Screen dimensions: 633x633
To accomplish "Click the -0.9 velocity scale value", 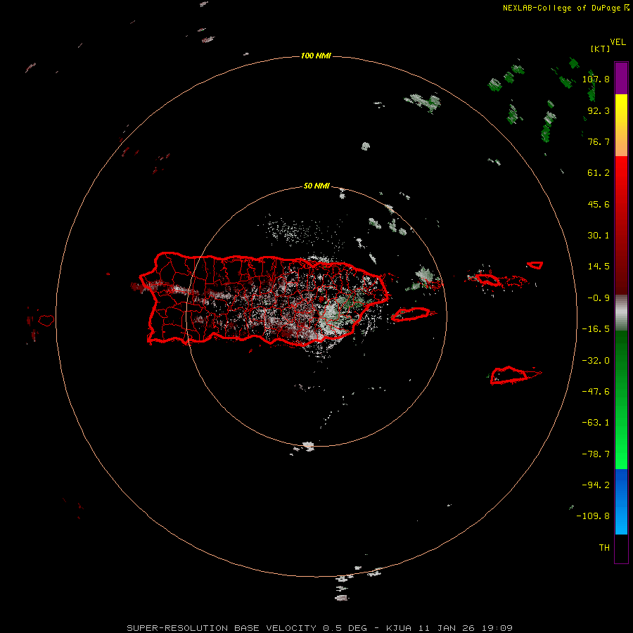I will 599,298.
